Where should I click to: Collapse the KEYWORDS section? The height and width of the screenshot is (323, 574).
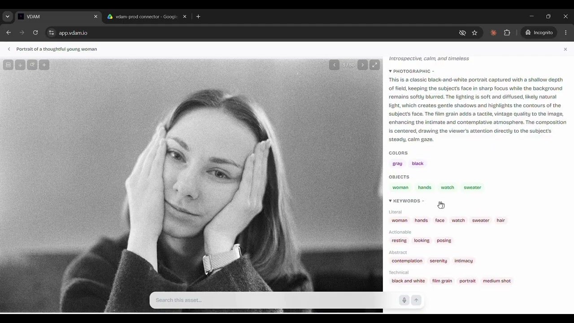(x=406, y=201)
